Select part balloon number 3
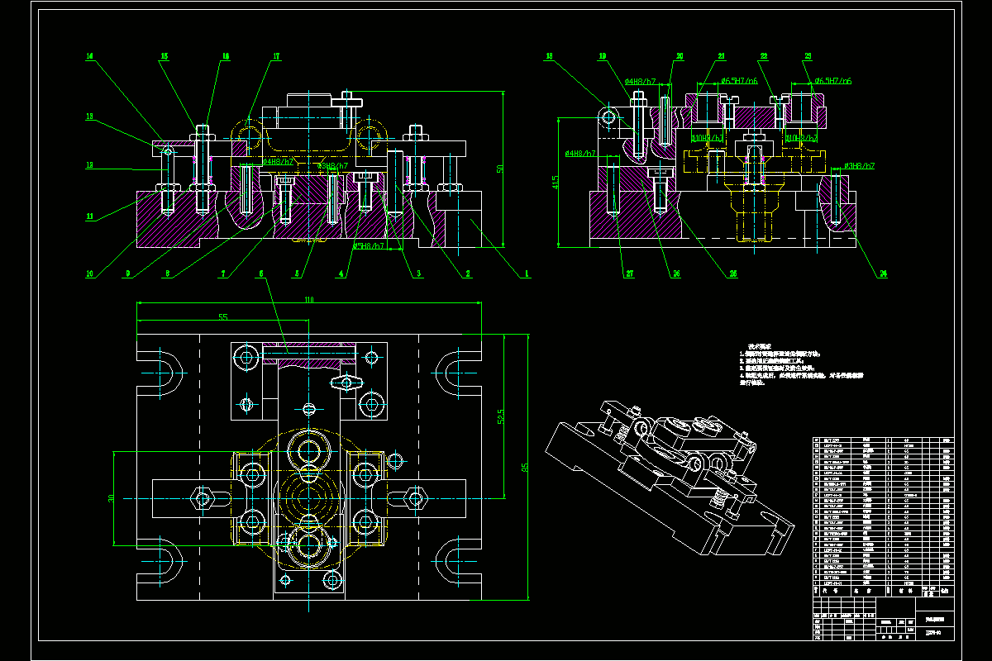The width and height of the screenshot is (992, 661). pyautogui.click(x=418, y=274)
